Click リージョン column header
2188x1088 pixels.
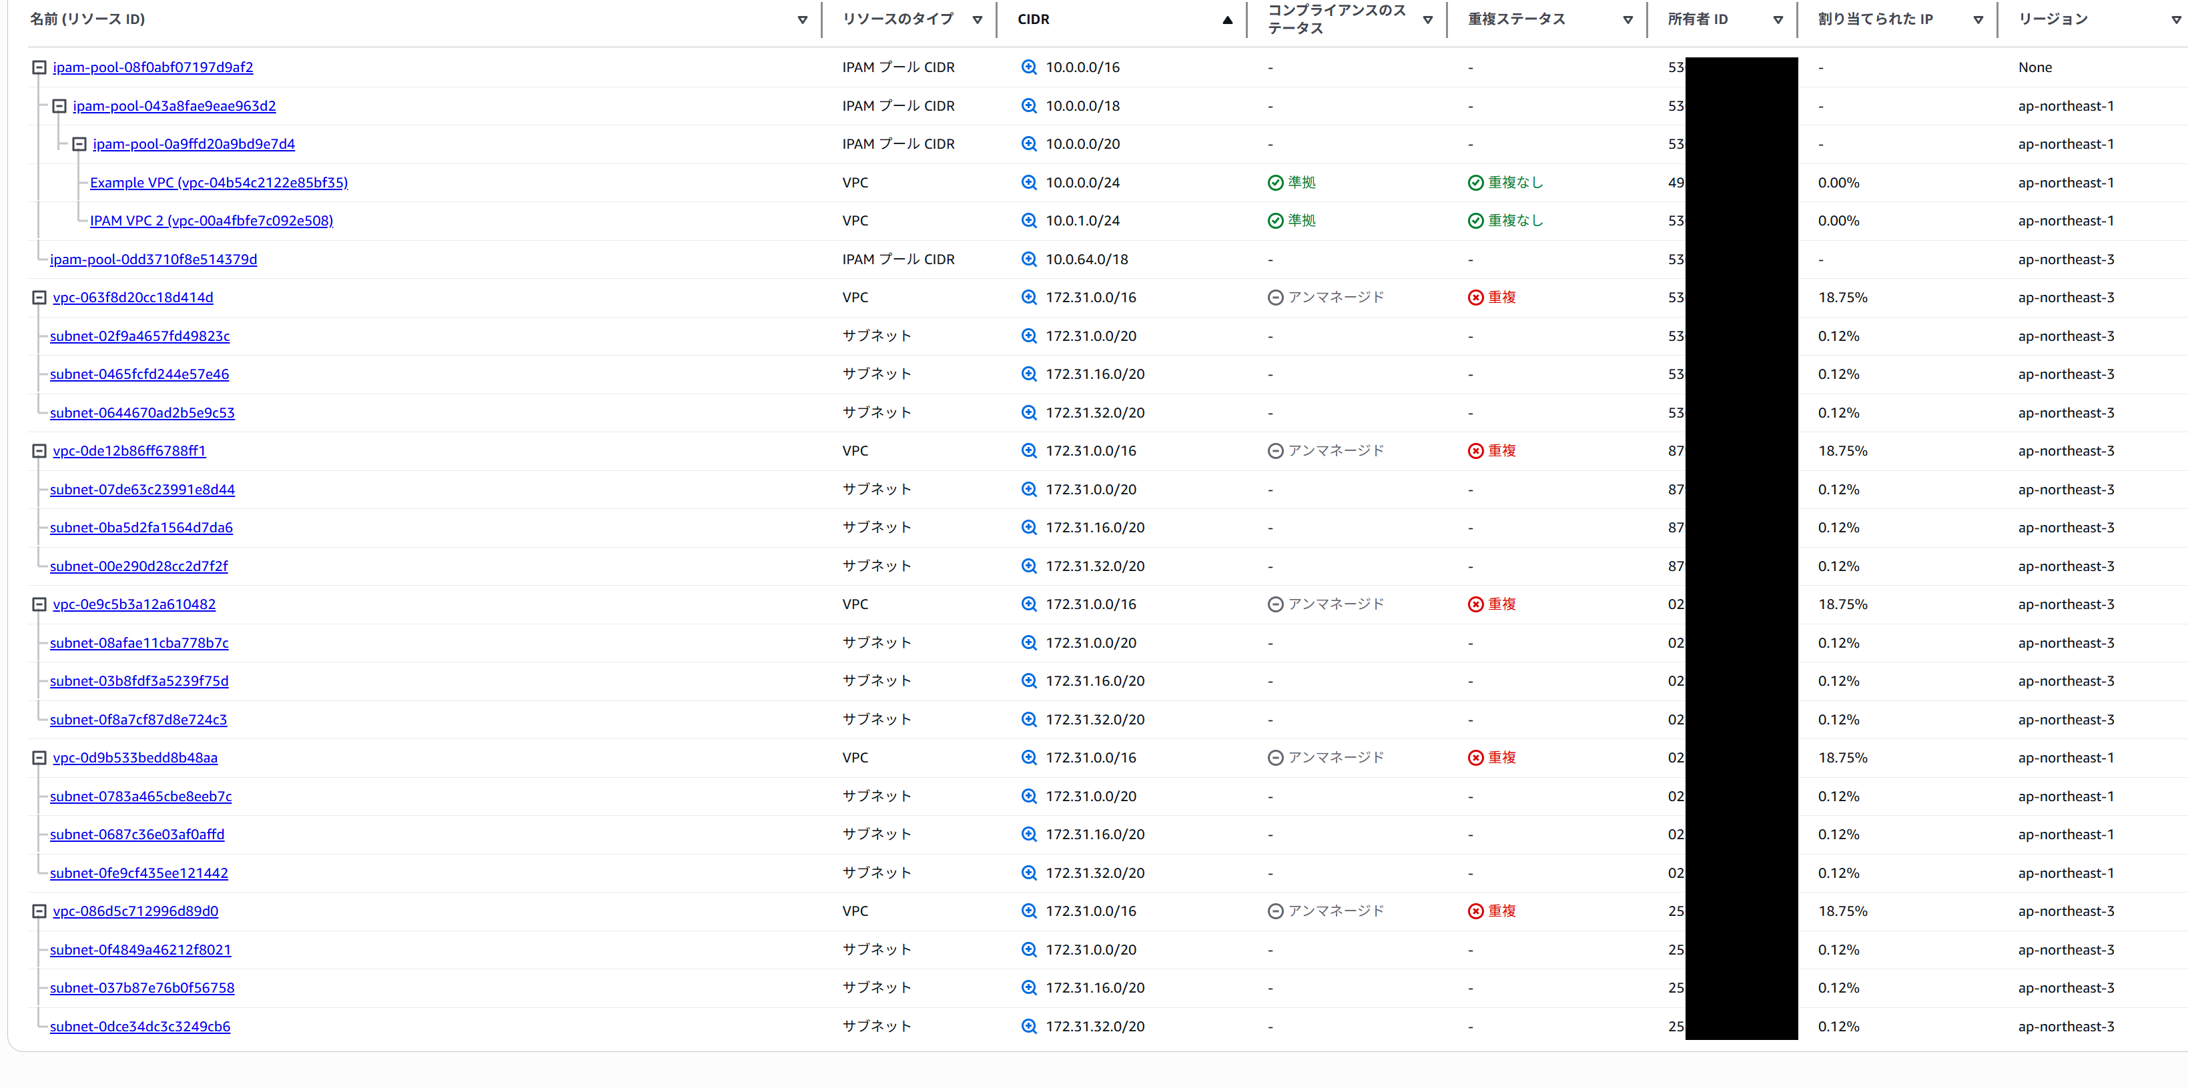(2052, 19)
